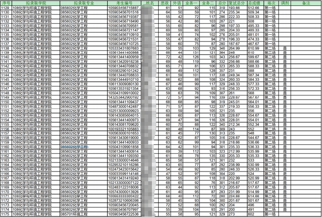Select exam ID cell 105043109901858

(x=124, y=147)
